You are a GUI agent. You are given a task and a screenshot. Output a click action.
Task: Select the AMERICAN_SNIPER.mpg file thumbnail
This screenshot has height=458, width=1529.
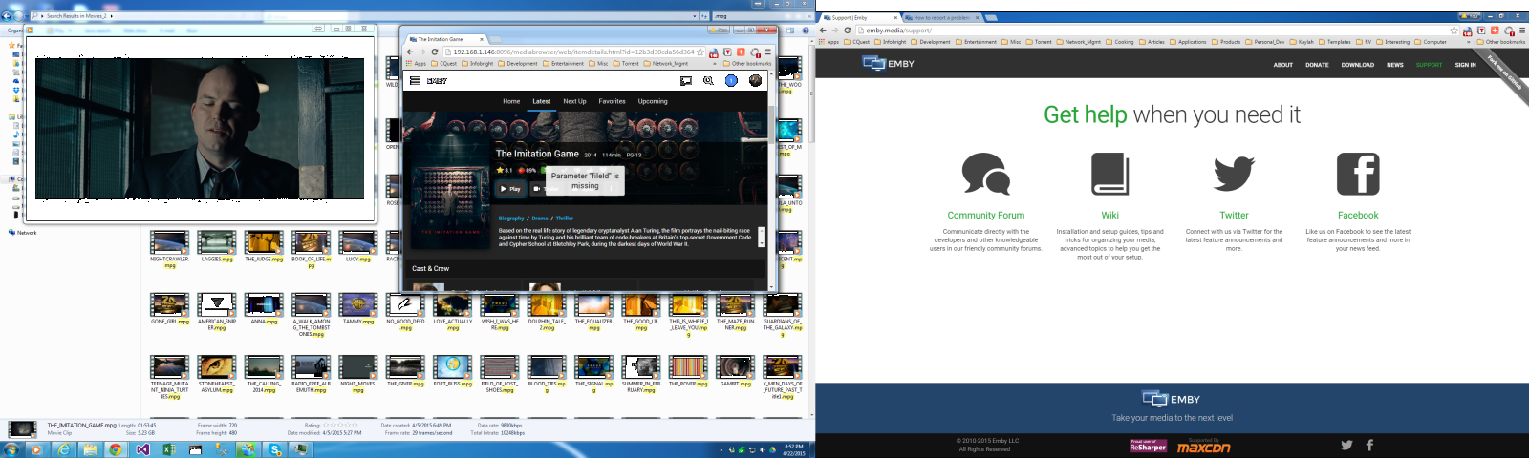(x=217, y=305)
